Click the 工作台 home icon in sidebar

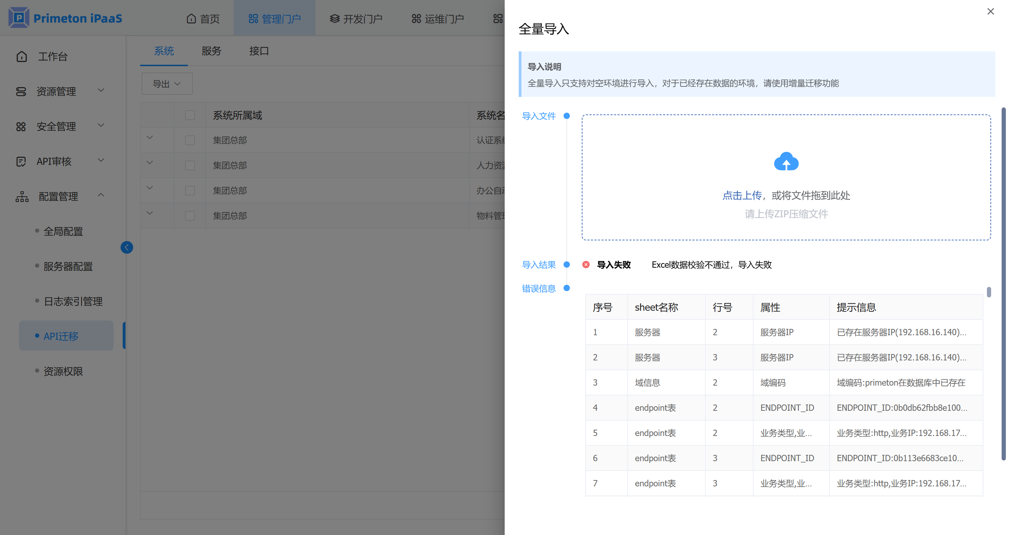pyautogui.click(x=22, y=57)
